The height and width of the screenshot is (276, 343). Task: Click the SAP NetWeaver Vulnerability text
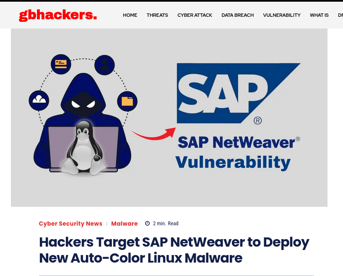coord(238,153)
